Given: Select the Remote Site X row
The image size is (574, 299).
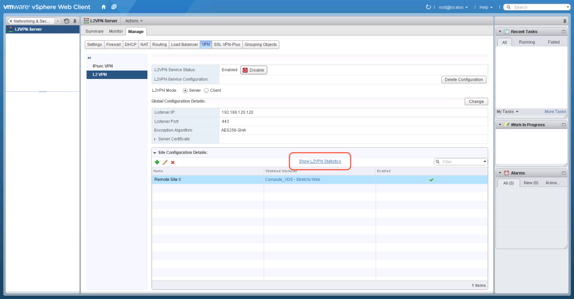Looking at the screenshot, I should coord(320,180).
